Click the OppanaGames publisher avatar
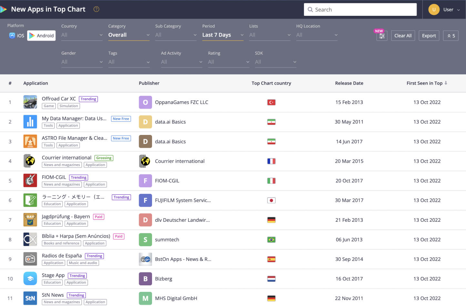Screen dimensions: 466x306 coord(145,102)
